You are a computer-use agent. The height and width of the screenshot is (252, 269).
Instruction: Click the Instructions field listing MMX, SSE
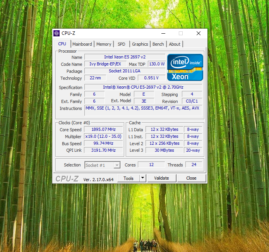pyautogui.click(x=143, y=110)
